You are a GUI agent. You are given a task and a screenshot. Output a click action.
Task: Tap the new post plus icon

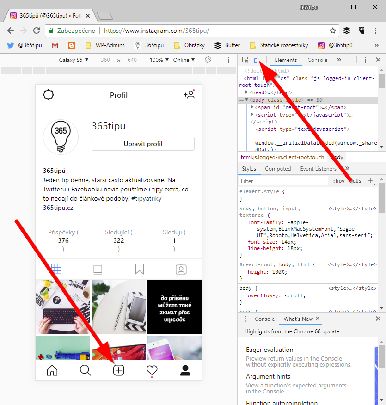click(119, 370)
